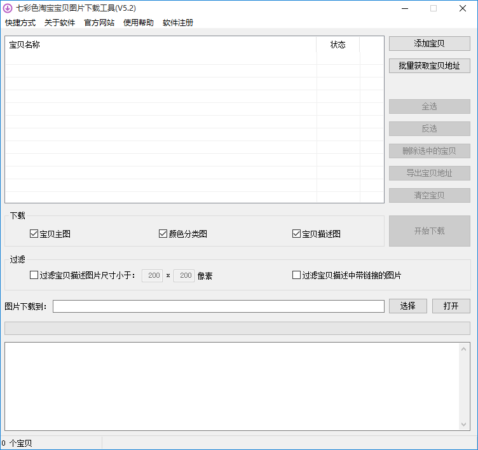The image size is (478, 450).
Task: Click the '0 个宝贝' status bar text
Action: [17, 443]
